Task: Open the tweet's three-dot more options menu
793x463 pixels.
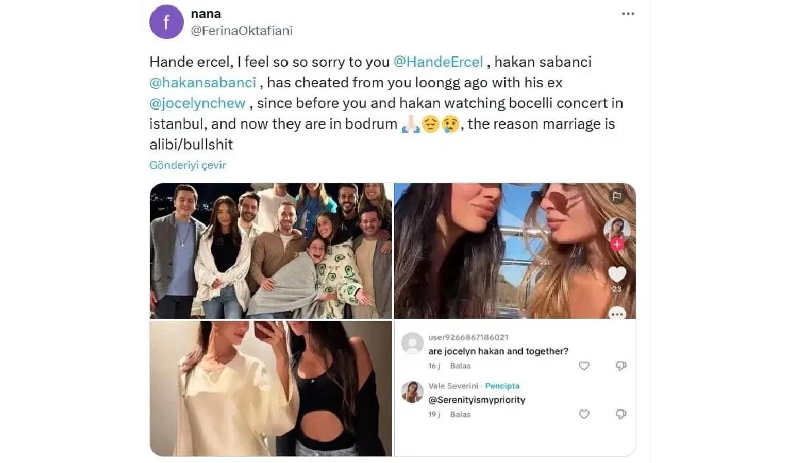Action: click(x=628, y=14)
